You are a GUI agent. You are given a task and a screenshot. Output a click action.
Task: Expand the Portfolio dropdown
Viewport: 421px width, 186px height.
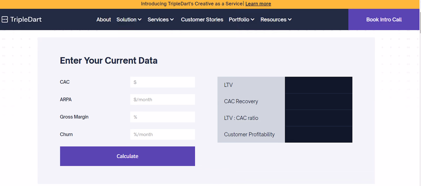(x=242, y=19)
